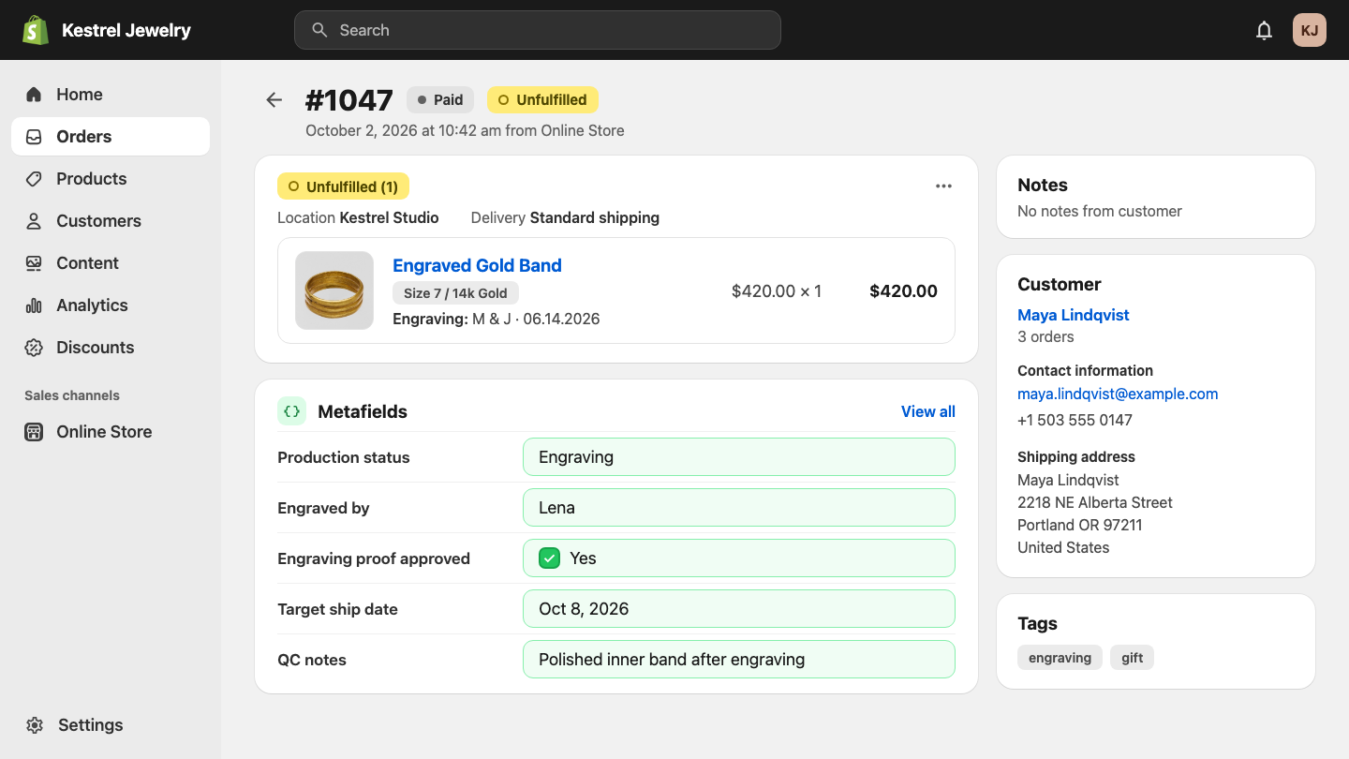Image resolution: width=1349 pixels, height=759 pixels.
Task: Click the Customers person icon
Action: [x=34, y=221]
